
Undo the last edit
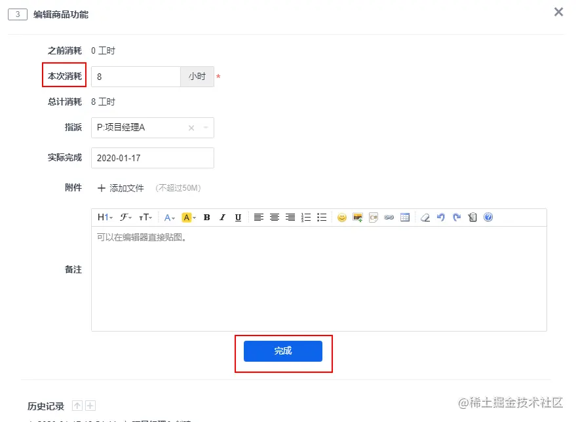441,218
